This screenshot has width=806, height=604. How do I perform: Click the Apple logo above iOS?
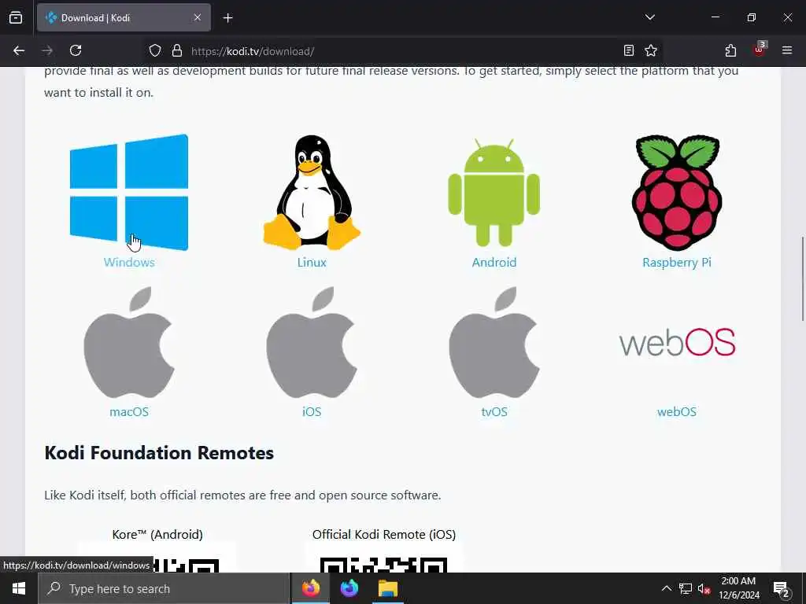click(312, 343)
